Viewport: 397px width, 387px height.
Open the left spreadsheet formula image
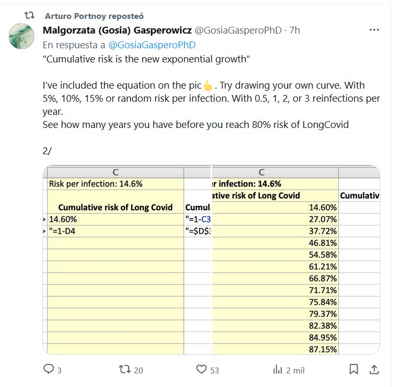[126, 260]
